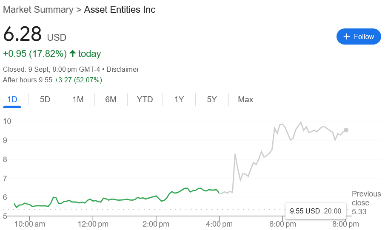Select the 1D time range tab
The height and width of the screenshot is (230, 385).
click(12, 100)
